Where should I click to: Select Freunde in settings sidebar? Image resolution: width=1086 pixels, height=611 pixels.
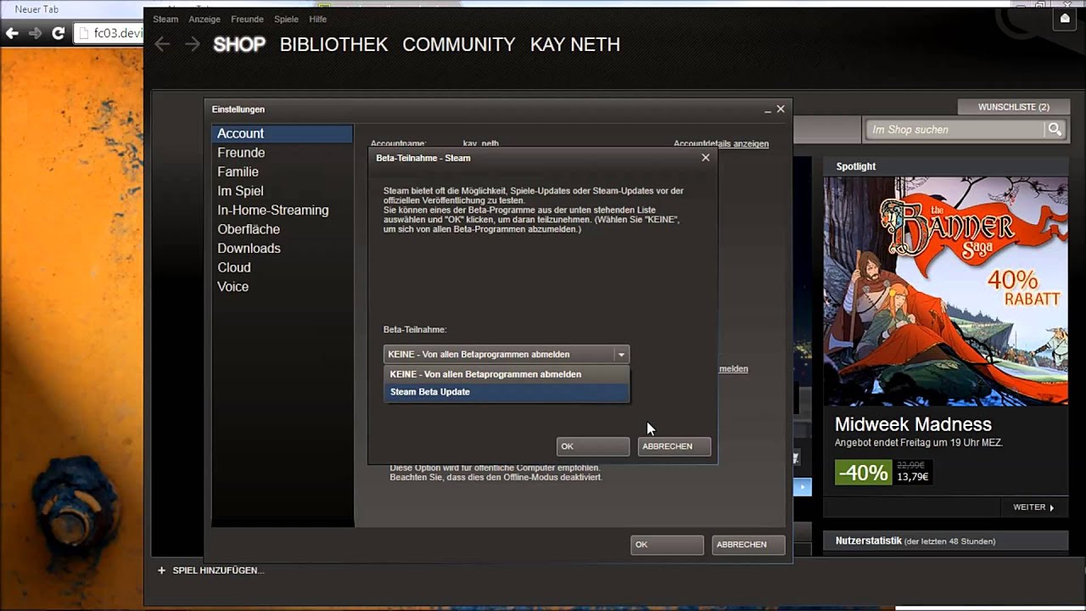coord(282,153)
